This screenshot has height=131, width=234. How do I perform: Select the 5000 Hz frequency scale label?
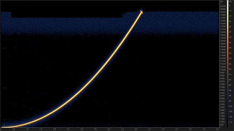pyautogui.click(x=222, y=99)
